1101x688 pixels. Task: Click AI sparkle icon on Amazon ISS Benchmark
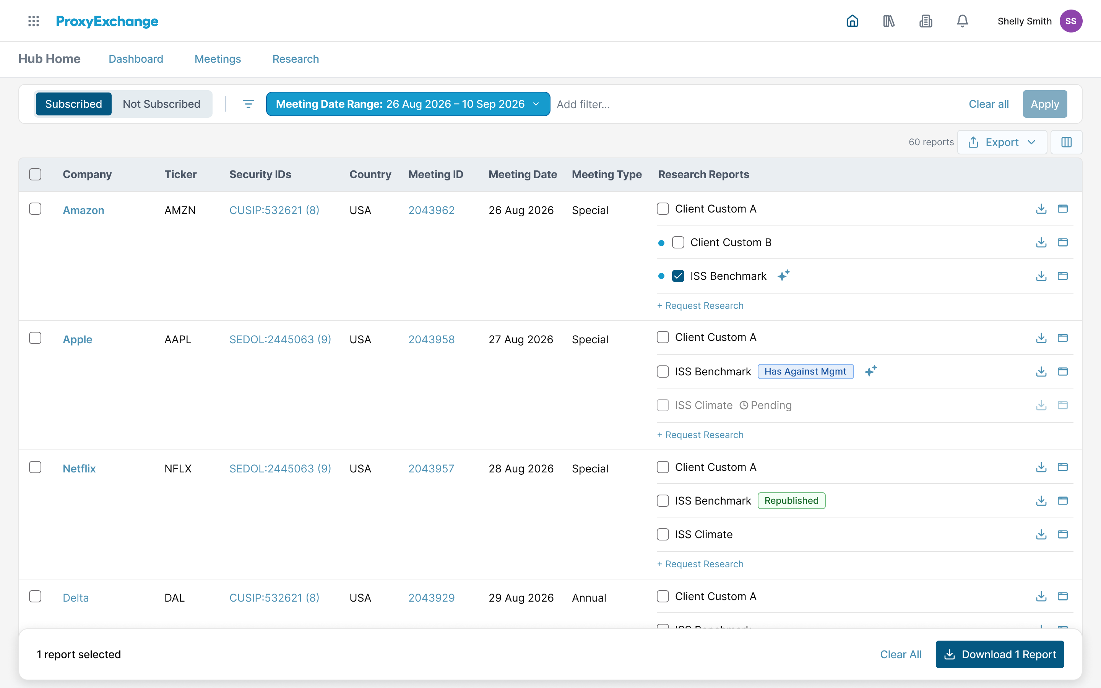pos(783,275)
